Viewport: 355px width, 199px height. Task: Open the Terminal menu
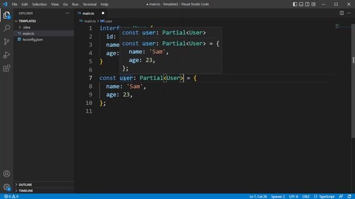[90, 4]
